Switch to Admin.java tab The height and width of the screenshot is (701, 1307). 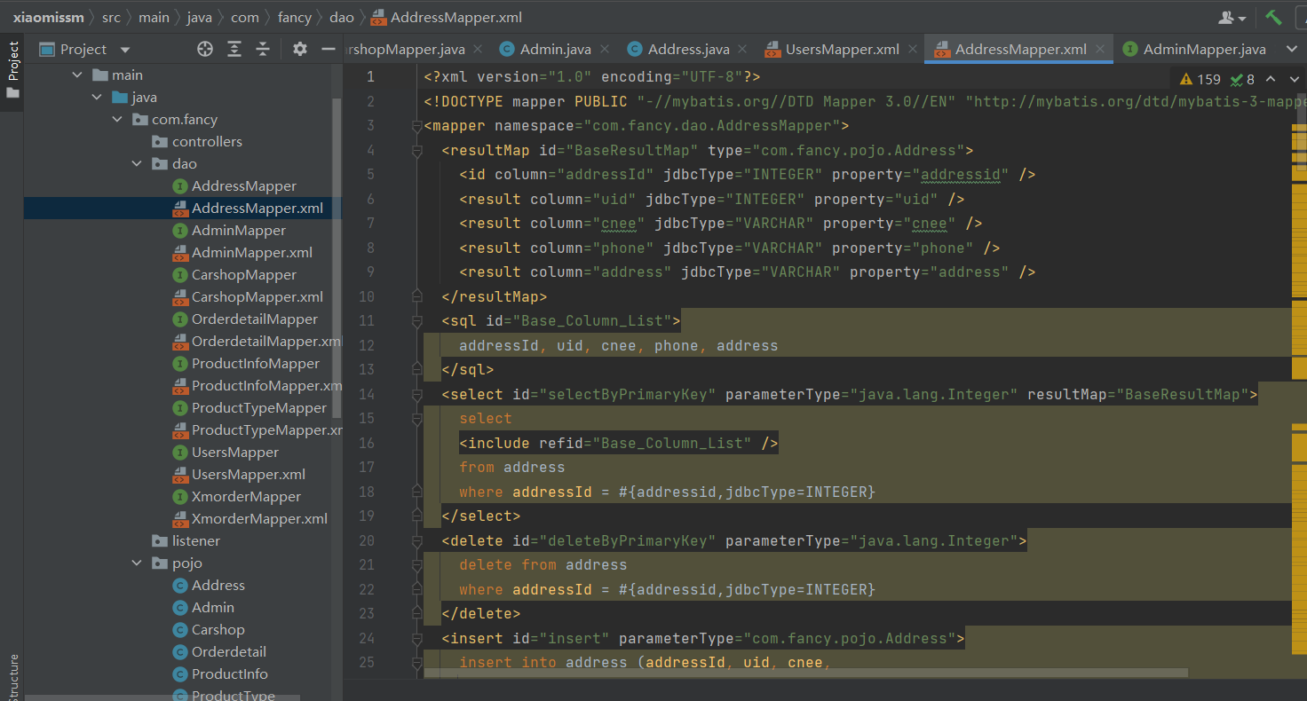click(x=555, y=50)
